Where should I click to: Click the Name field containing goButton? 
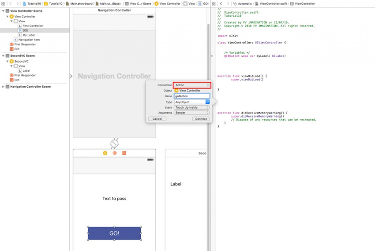(192, 96)
